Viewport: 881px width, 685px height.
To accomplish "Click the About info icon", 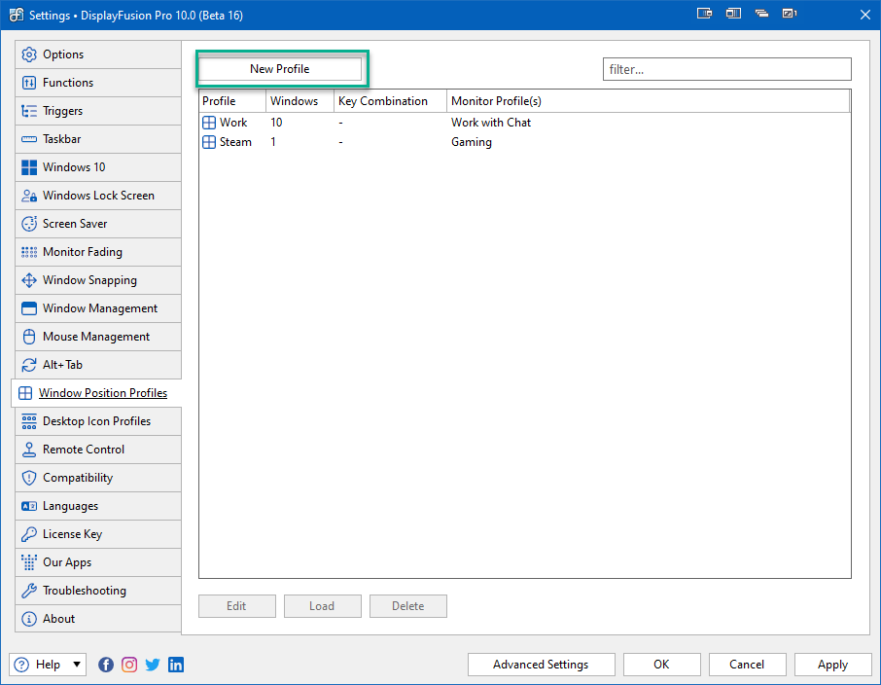I will [x=29, y=619].
